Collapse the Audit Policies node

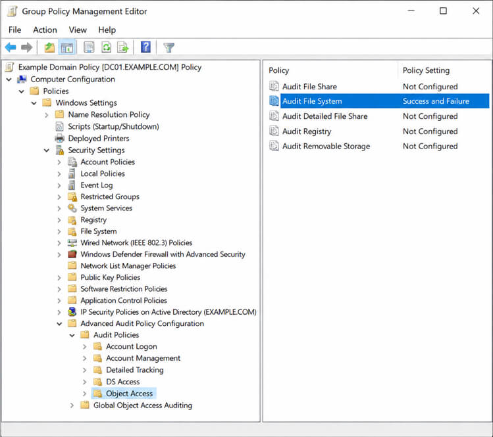pyautogui.click(x=72, y=335)
